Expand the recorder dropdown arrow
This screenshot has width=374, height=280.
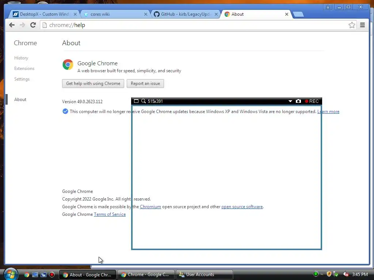(x=290, y=101)
